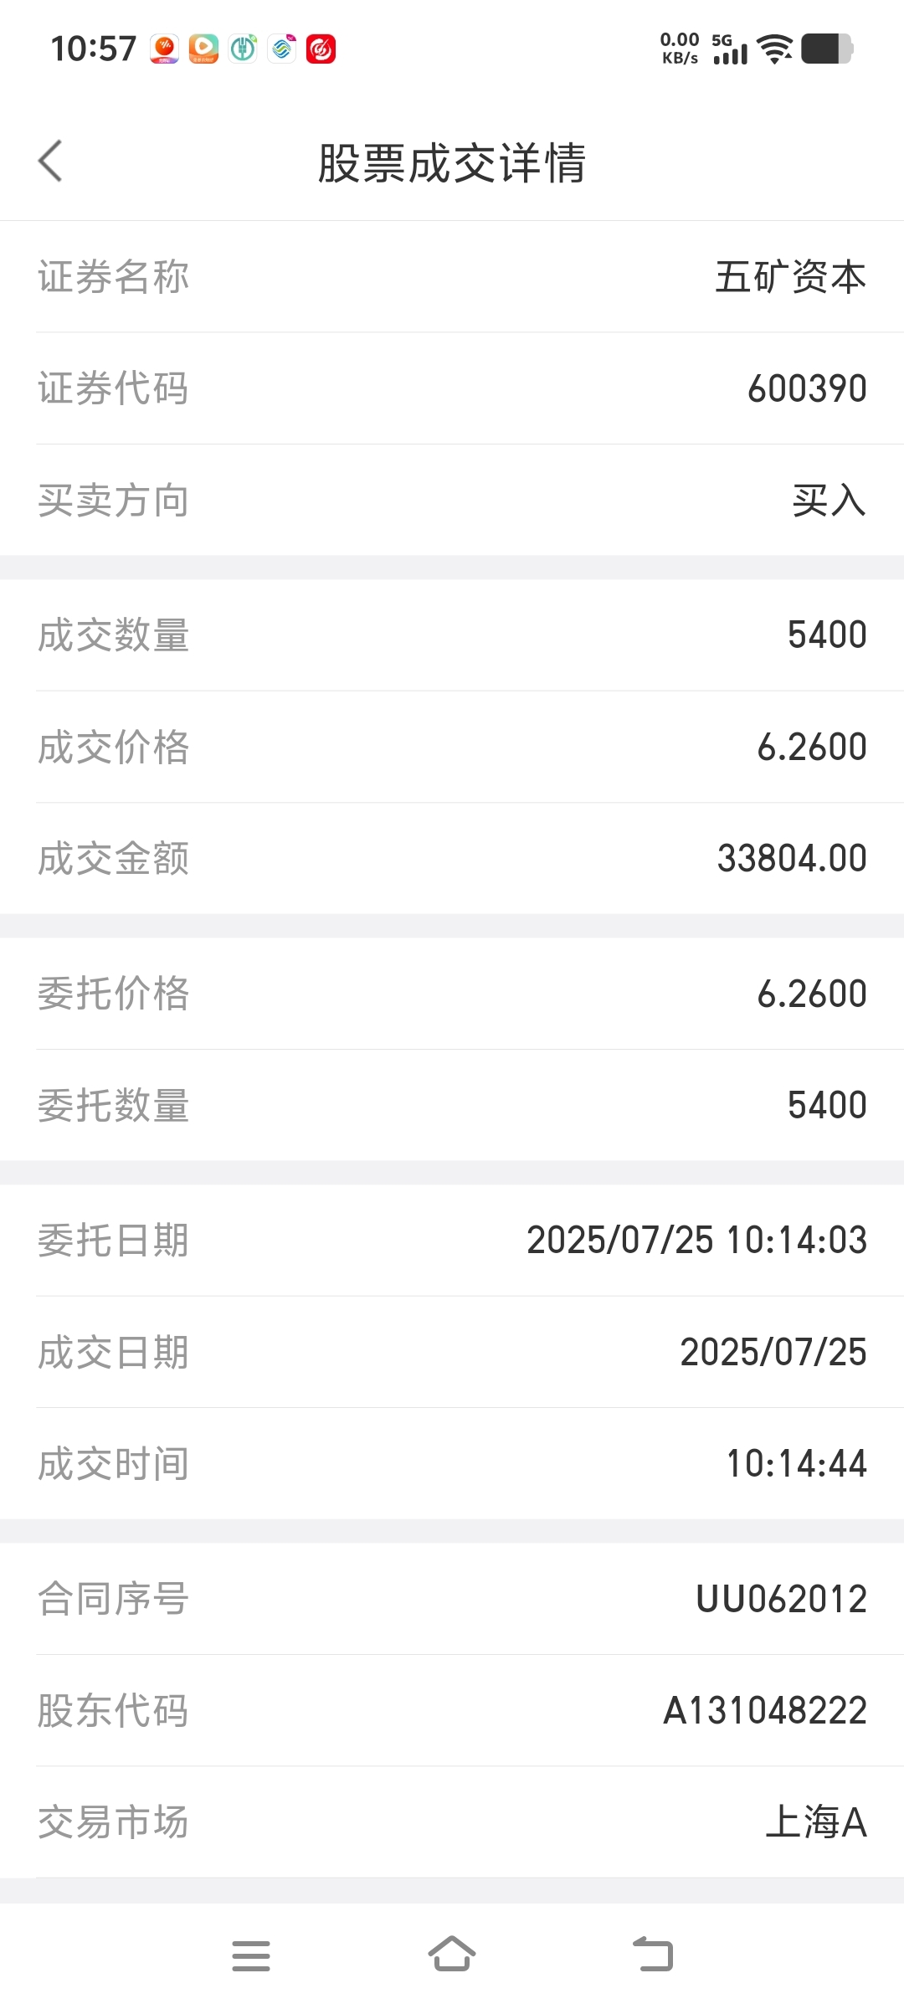904x2009 pixels.
Task: Tap the Wi-Fi status bar icon
Action: point(776,49)
